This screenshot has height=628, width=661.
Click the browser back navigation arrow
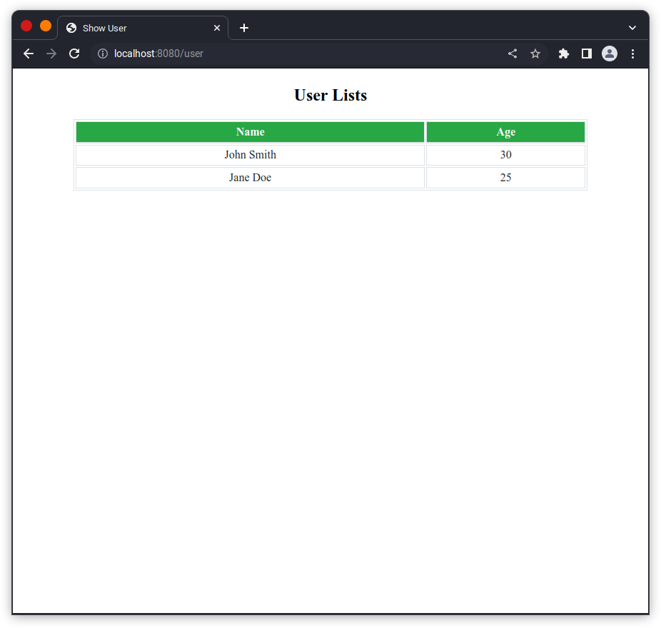point(28,54)
